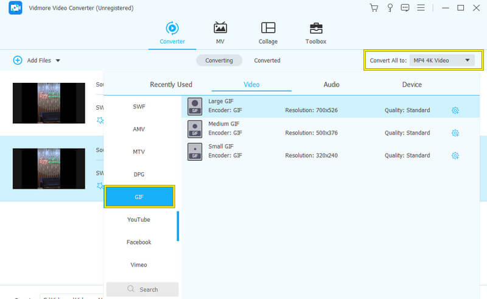Show the Converting list
Screen dimensions: 487x299
[219, 60]
